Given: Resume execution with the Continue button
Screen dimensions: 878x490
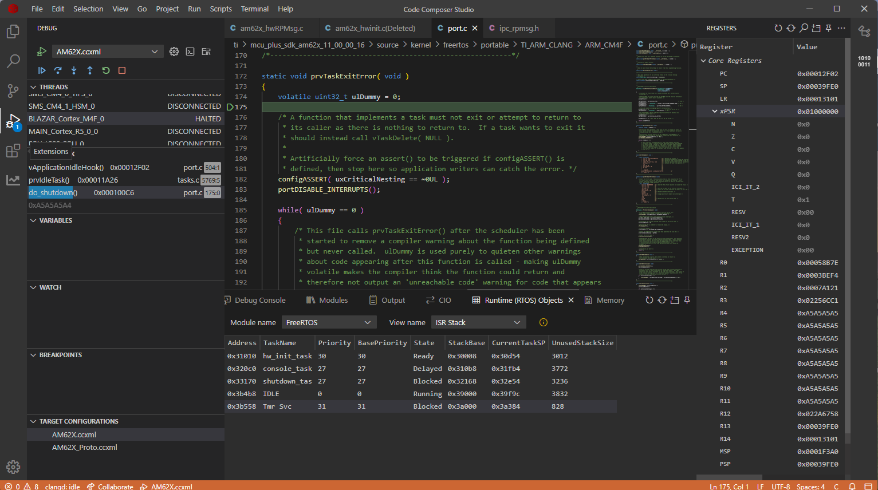Looking at the screenshot, I should click(x=42, y=70).
